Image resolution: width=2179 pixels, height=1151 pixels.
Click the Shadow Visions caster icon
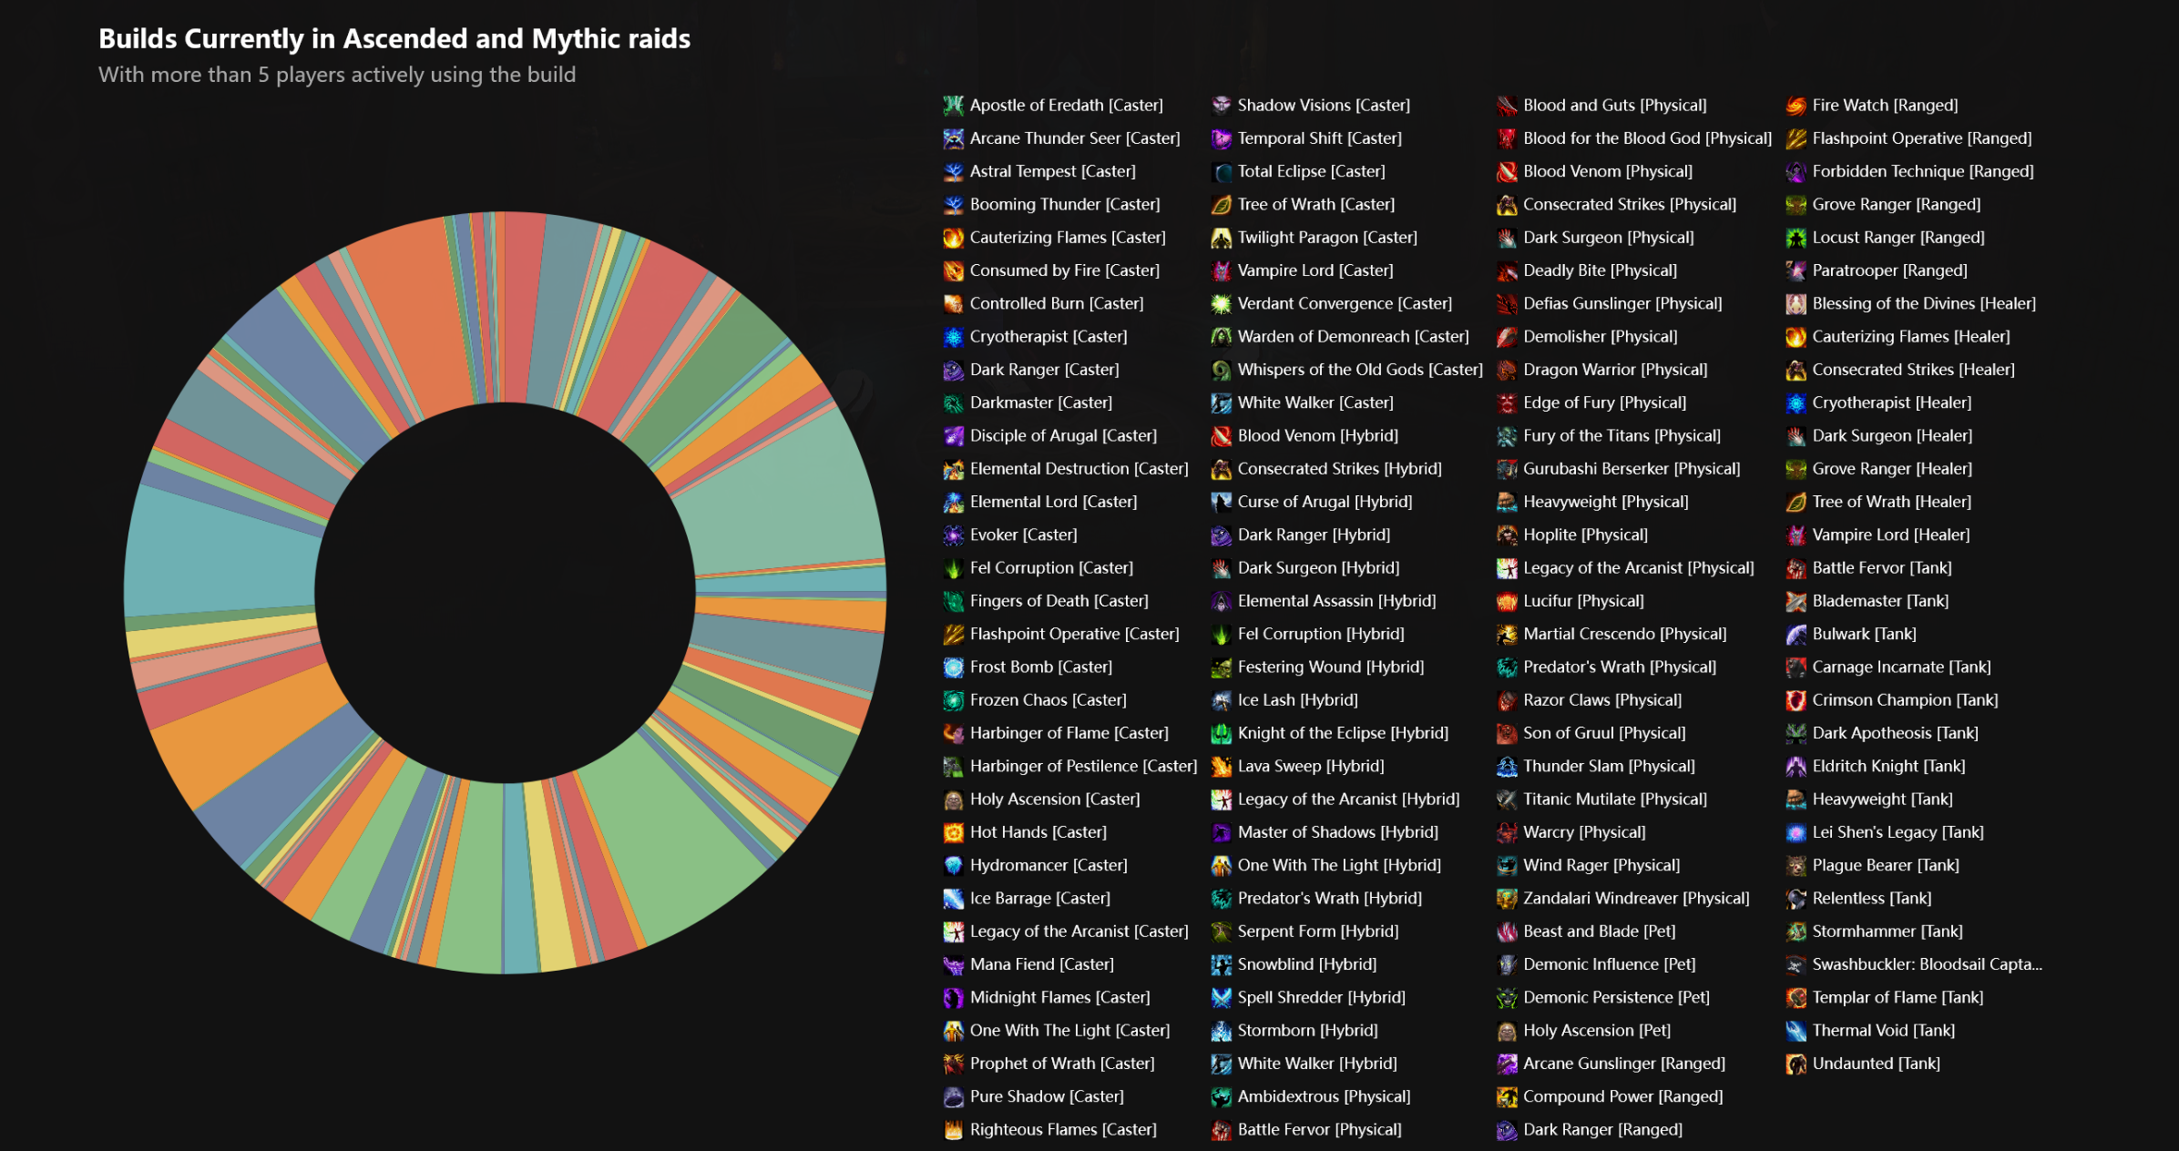1221,106
